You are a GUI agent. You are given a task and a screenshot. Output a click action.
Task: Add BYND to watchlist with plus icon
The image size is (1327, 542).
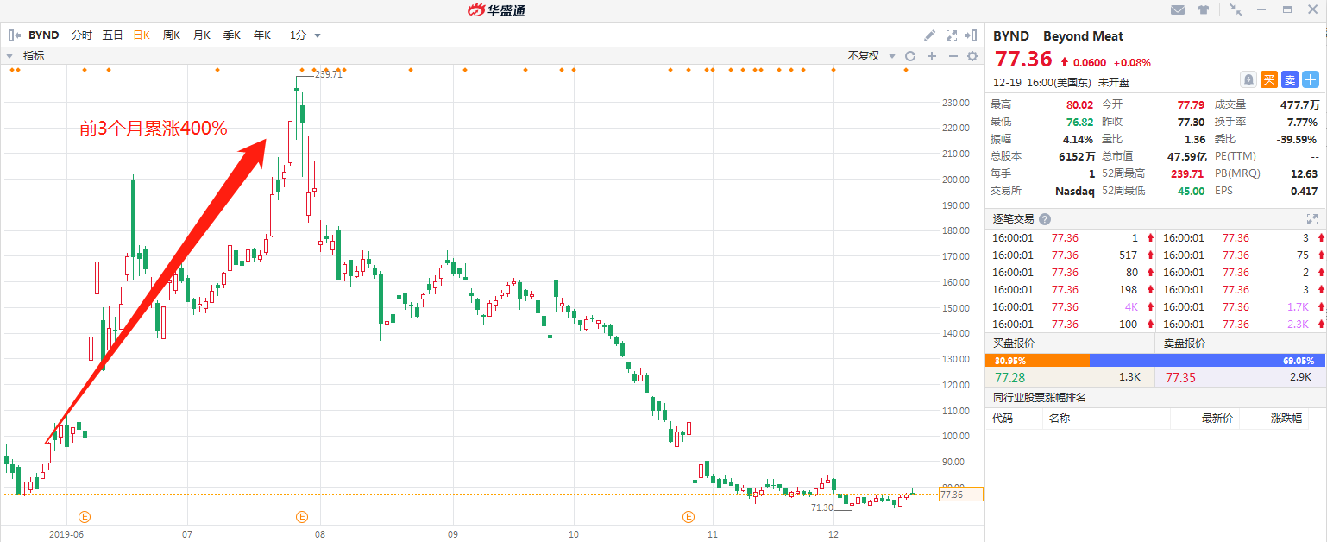(x=1311, y=79)
